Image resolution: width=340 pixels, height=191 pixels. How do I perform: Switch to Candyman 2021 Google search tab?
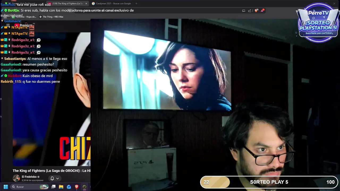[x=112, y=3]
